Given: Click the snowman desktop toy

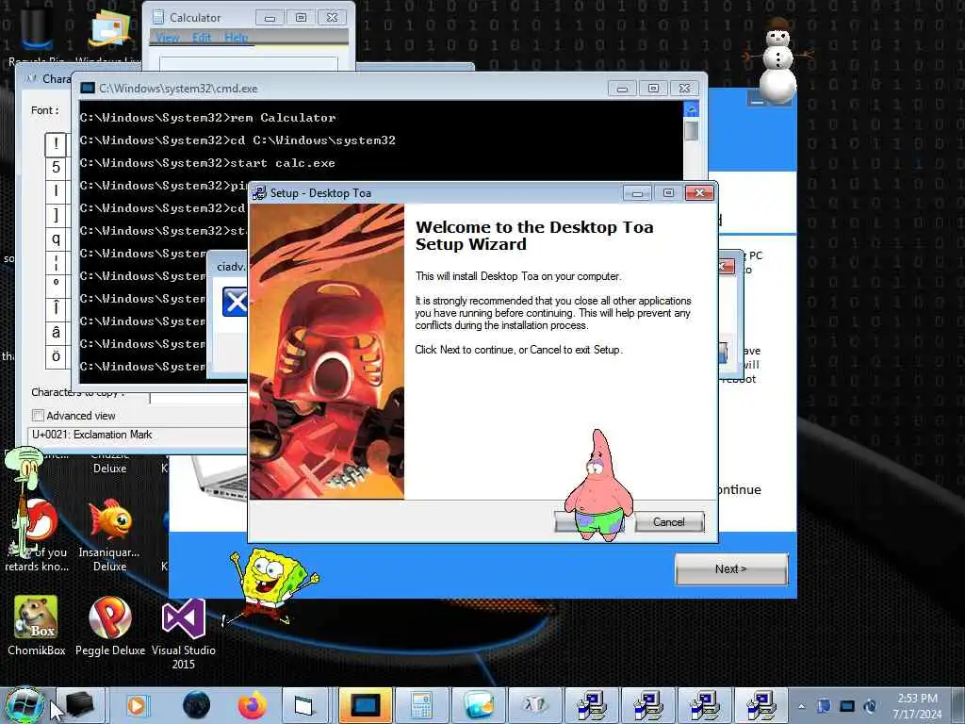Looking at the screenshot, I should click(777, 59).
